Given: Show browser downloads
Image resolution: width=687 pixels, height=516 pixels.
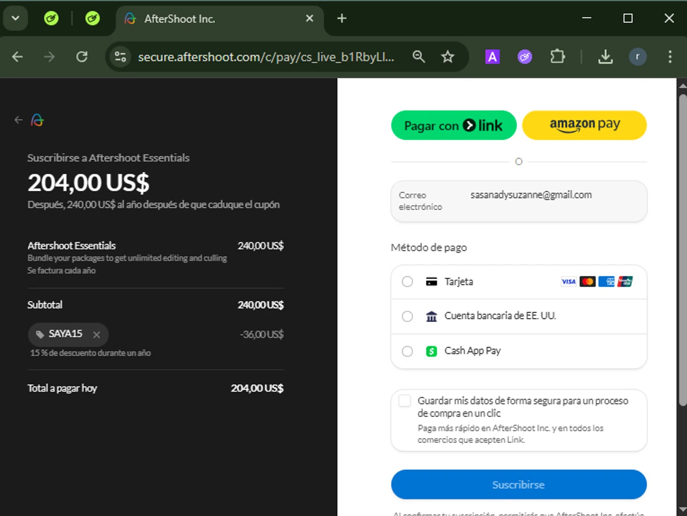Looking at the screenshot, I should (x=605, y=57).
